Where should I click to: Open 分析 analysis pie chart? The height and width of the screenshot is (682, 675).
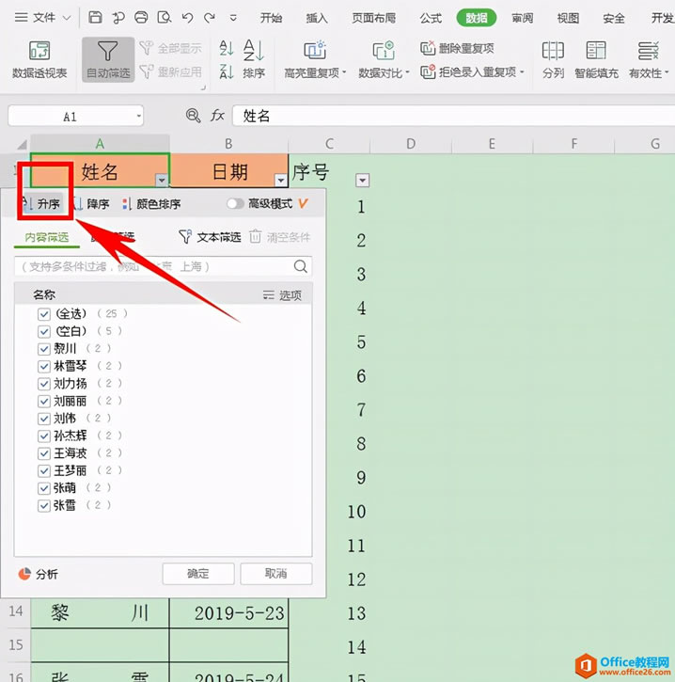[39, 574]
